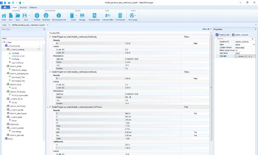Close the Home document tab
This screenshot has height=155, width=258.
pyautogui.click(x=9, y=25)
